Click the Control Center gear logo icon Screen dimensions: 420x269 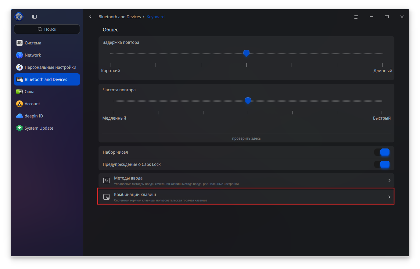coord(19,16)
